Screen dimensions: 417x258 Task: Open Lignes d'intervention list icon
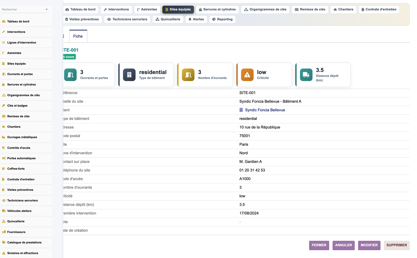click(4, 42)
